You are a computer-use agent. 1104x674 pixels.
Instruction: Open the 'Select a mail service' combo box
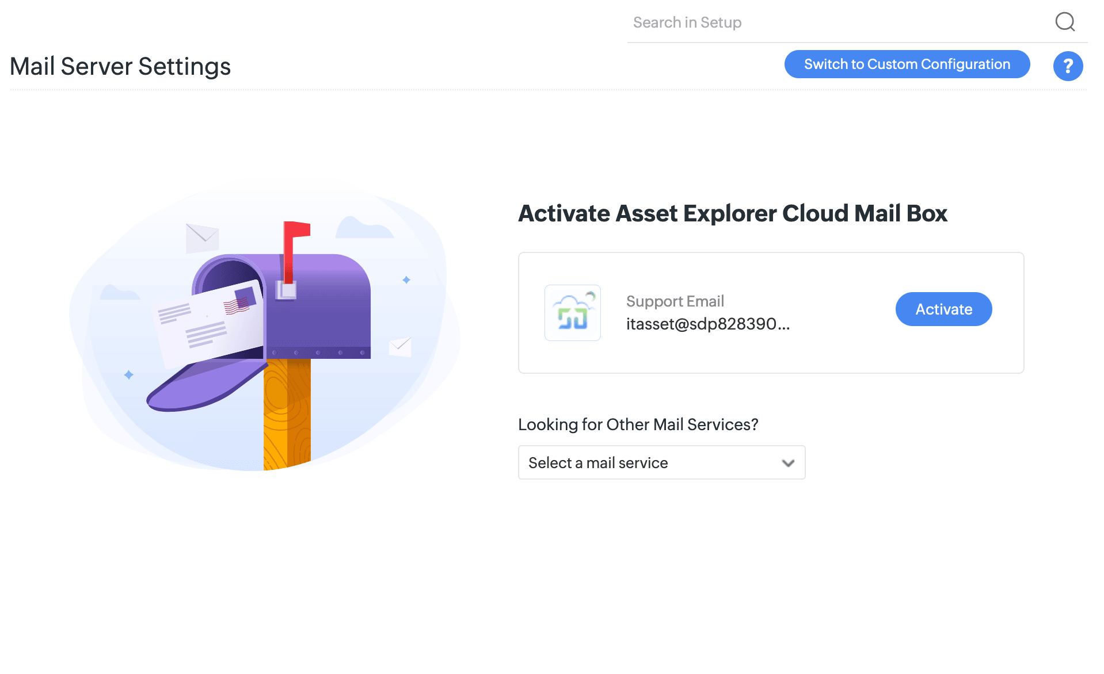click(650, 463)
